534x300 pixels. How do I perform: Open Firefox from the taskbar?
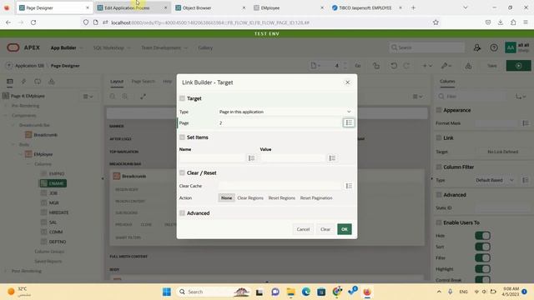[x=367, y=292]
